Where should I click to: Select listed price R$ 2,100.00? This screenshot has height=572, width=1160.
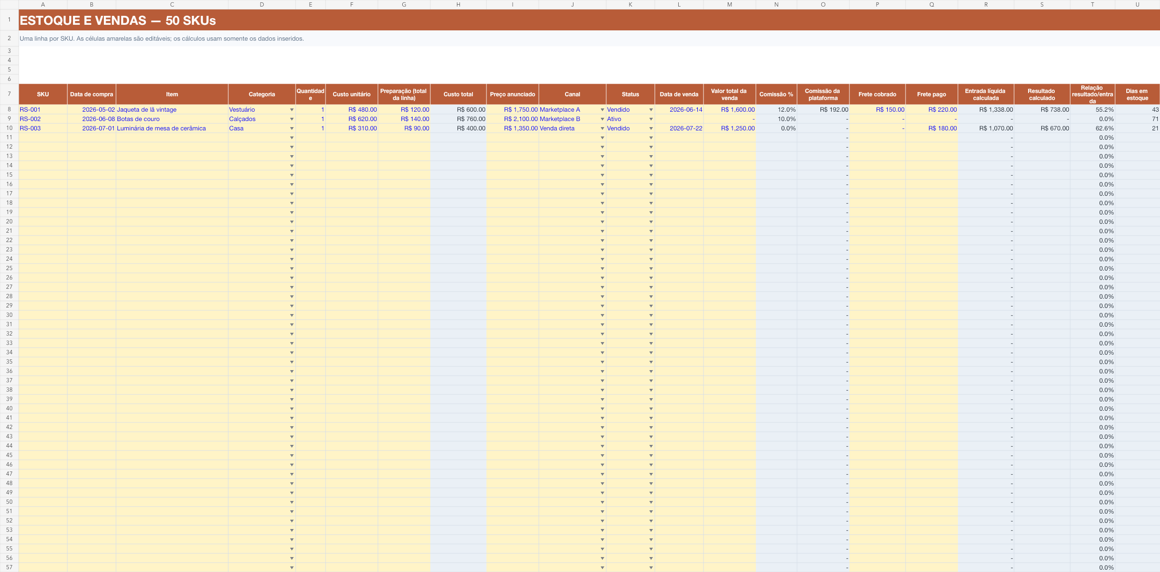pyautogui.click(x=513, y=119)
